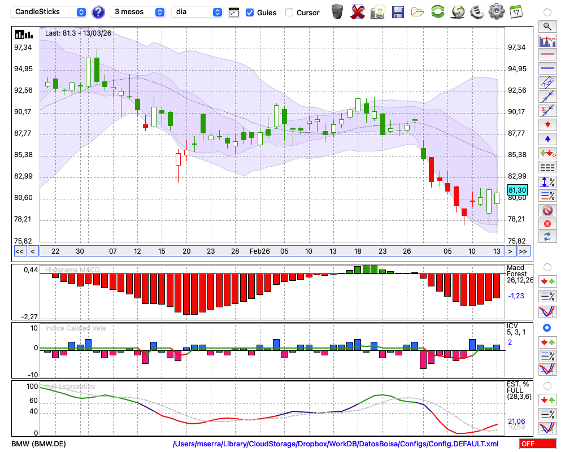Click the 'EST. % FULL (28,3,6)' label
This screenshot has height=452, width=565.
[x=519, y=390]
